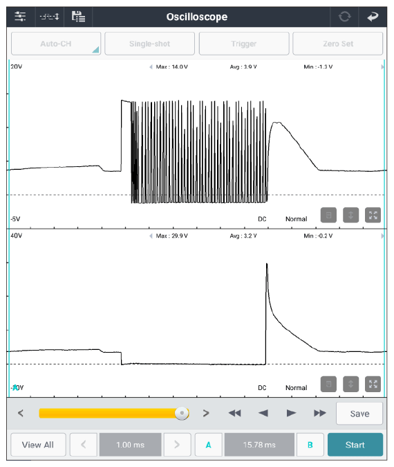Expand bottom channel to full screen

click(373, 385)
